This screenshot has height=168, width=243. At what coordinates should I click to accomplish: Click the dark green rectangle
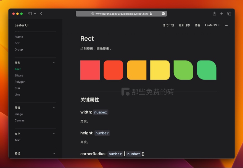pos(207,70)
